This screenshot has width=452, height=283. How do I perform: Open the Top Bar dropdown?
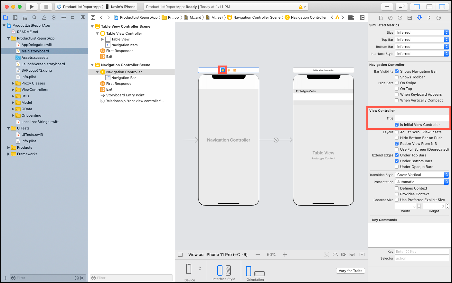[422, 40]
